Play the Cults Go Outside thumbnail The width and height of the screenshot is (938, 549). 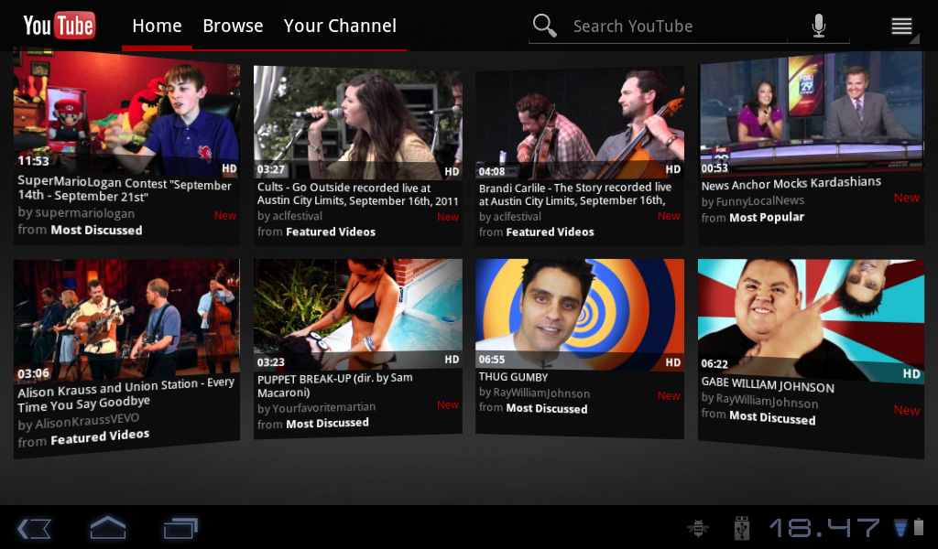[358, 123]
